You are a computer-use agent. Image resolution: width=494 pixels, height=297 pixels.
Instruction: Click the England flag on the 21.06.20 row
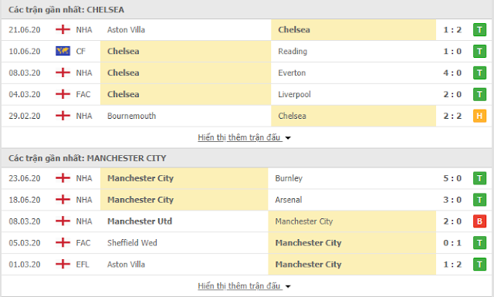(63, 29)
